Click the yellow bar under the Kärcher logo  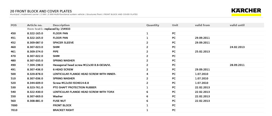(x=246, y=15)
